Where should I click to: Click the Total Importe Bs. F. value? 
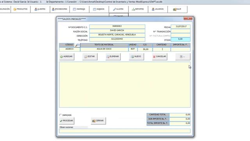(180, 123)
